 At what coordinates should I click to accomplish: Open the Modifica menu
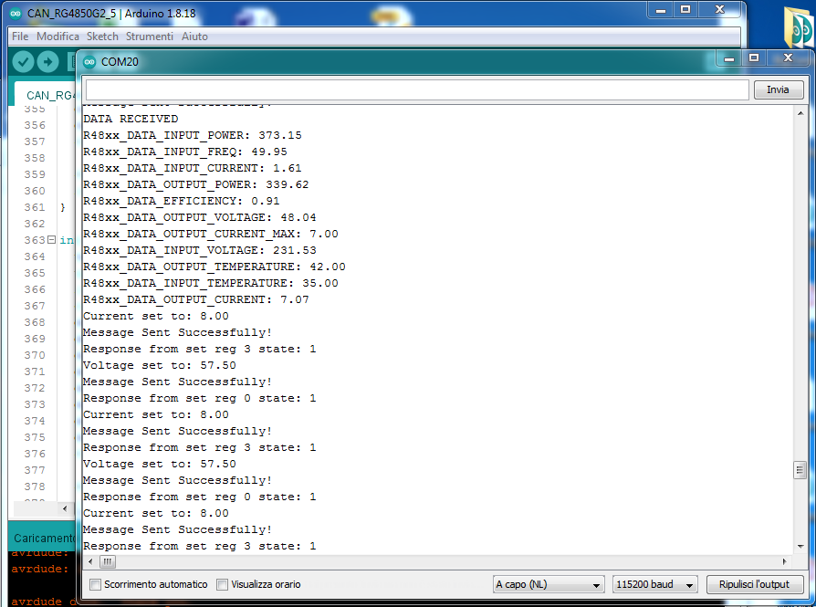[x=58, y=37]
